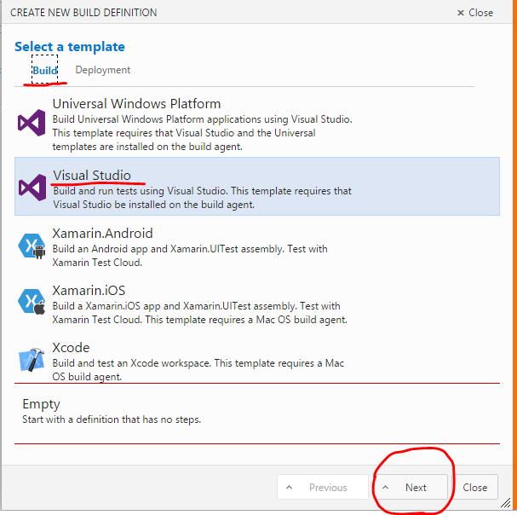
Task: Click the 'Select a template' heading
Action: [70, 47]
